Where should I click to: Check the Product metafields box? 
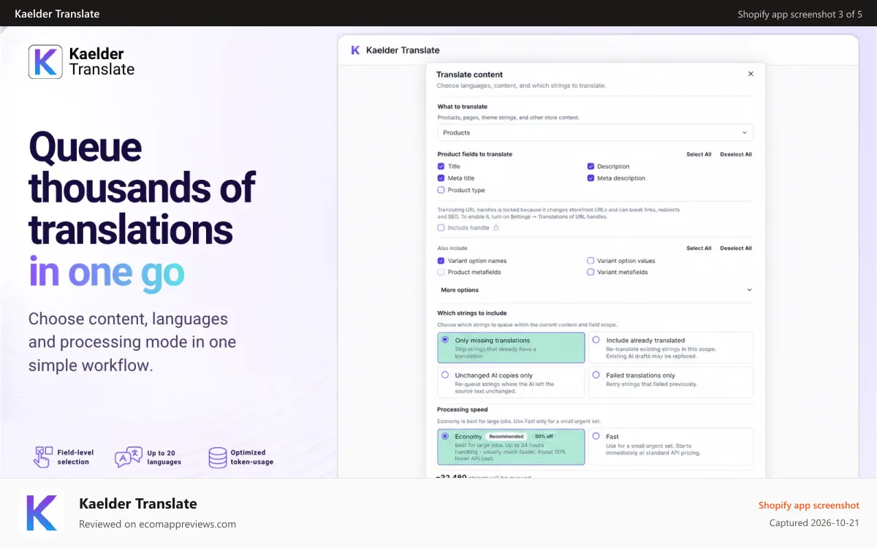click(x=441, y=272)
